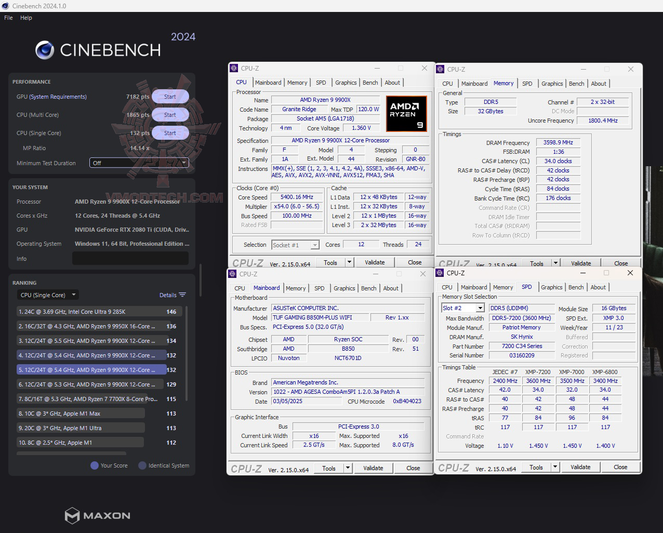This screenshot has width=663, height=533.
Task: Switch to the SPD tab in the CPU-Z Memory window
Action: point(527,84)
